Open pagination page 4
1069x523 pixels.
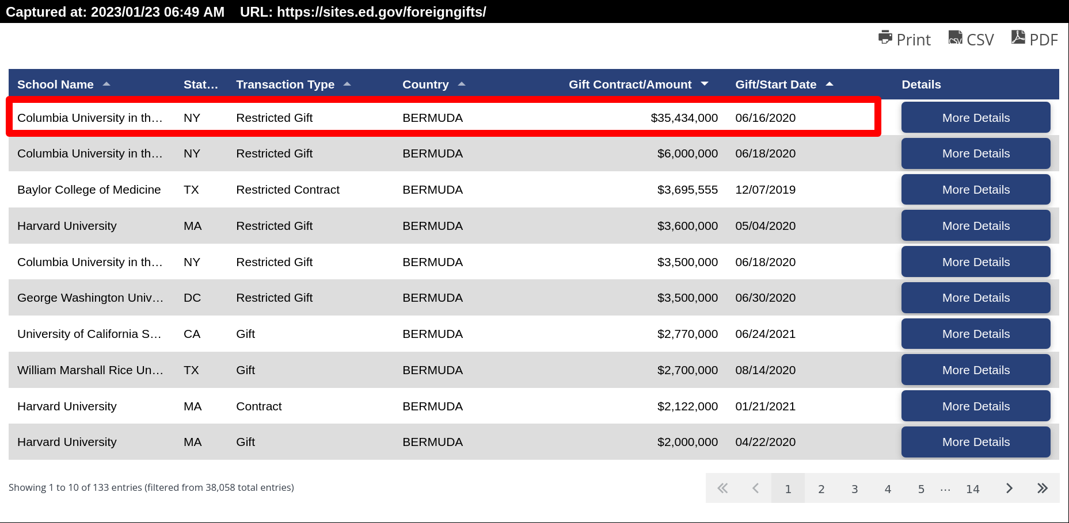pos(888,489)
